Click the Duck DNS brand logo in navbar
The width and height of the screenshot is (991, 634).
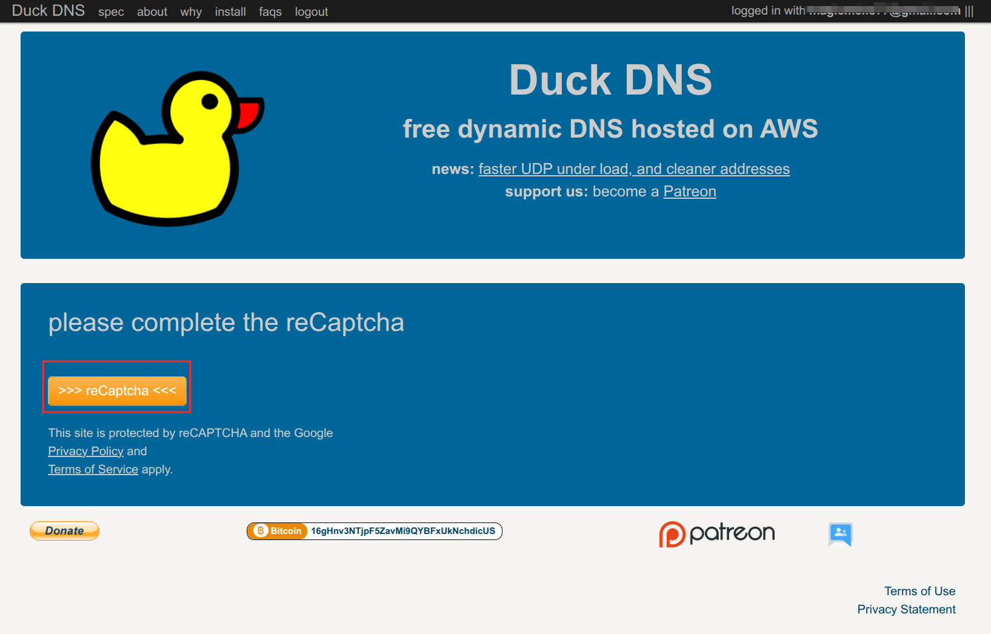(x=48, y=10)
